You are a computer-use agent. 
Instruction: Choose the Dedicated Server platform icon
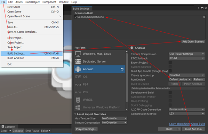tap(78, 62)
